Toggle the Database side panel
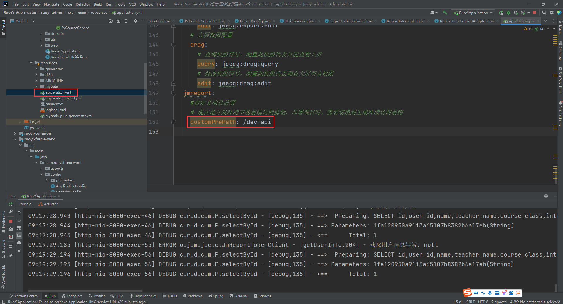The height and width of the screenshot is (304, 563). tap(560, 51)
